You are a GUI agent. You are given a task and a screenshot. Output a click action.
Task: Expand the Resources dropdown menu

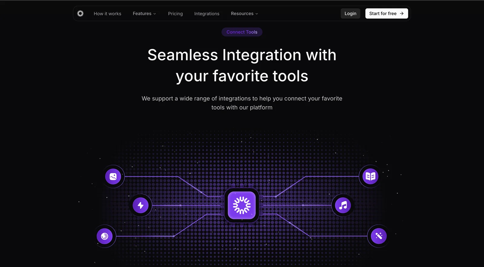coord(244,14)
